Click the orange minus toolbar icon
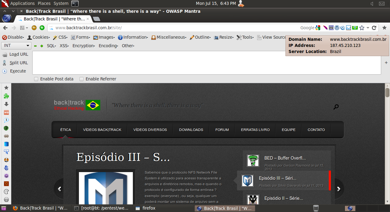 pyautogui.click(x=34, y=28)
